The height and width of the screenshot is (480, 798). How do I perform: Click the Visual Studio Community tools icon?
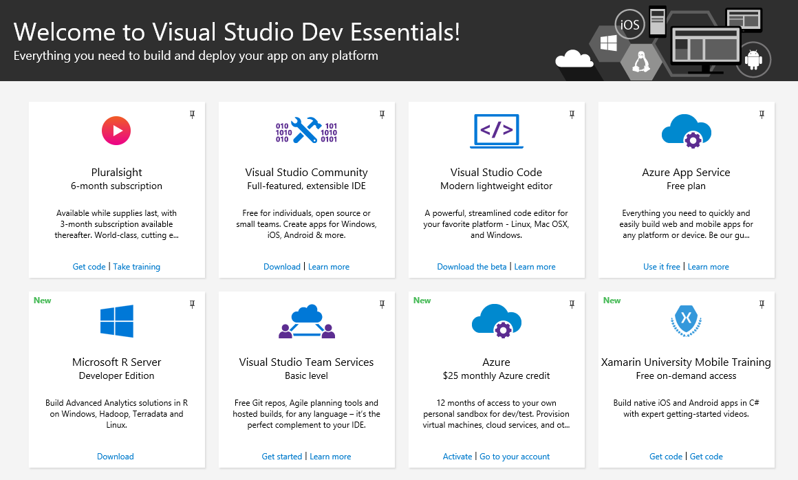tap(306, 131)
